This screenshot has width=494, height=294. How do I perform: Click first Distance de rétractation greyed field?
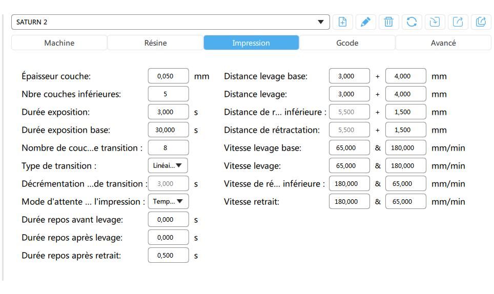click(x=349, y=130)
